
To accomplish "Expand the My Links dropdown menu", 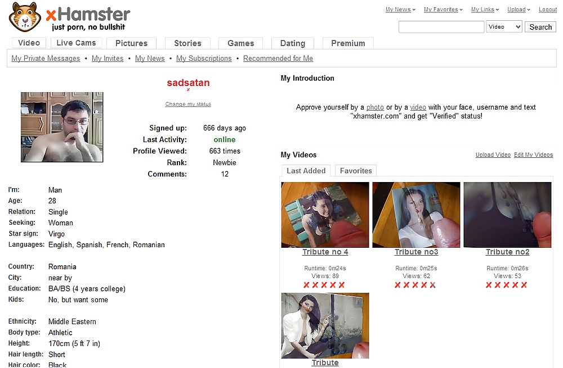I will [x=485, y=10].
